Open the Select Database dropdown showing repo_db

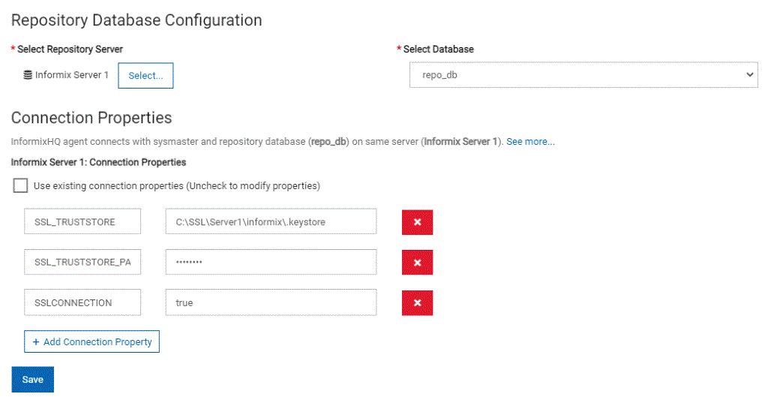point(583,75)
